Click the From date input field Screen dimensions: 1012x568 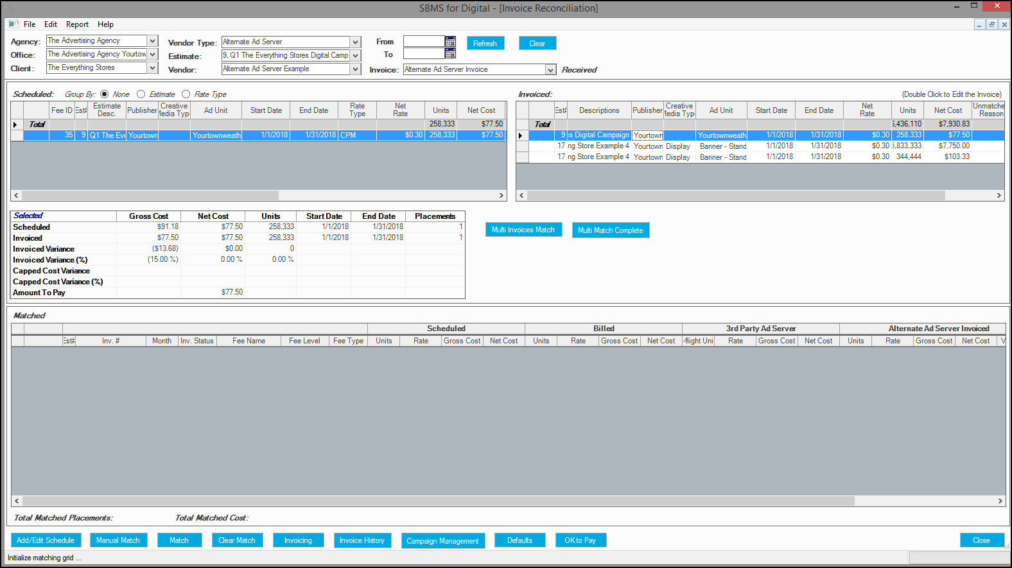(424, 41)
